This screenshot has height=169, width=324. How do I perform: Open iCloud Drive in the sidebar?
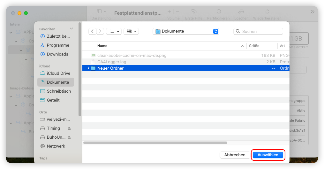point(55,73)
